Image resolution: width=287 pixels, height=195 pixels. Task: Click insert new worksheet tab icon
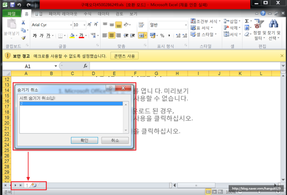pyautogui.click(x=34, y=185)
